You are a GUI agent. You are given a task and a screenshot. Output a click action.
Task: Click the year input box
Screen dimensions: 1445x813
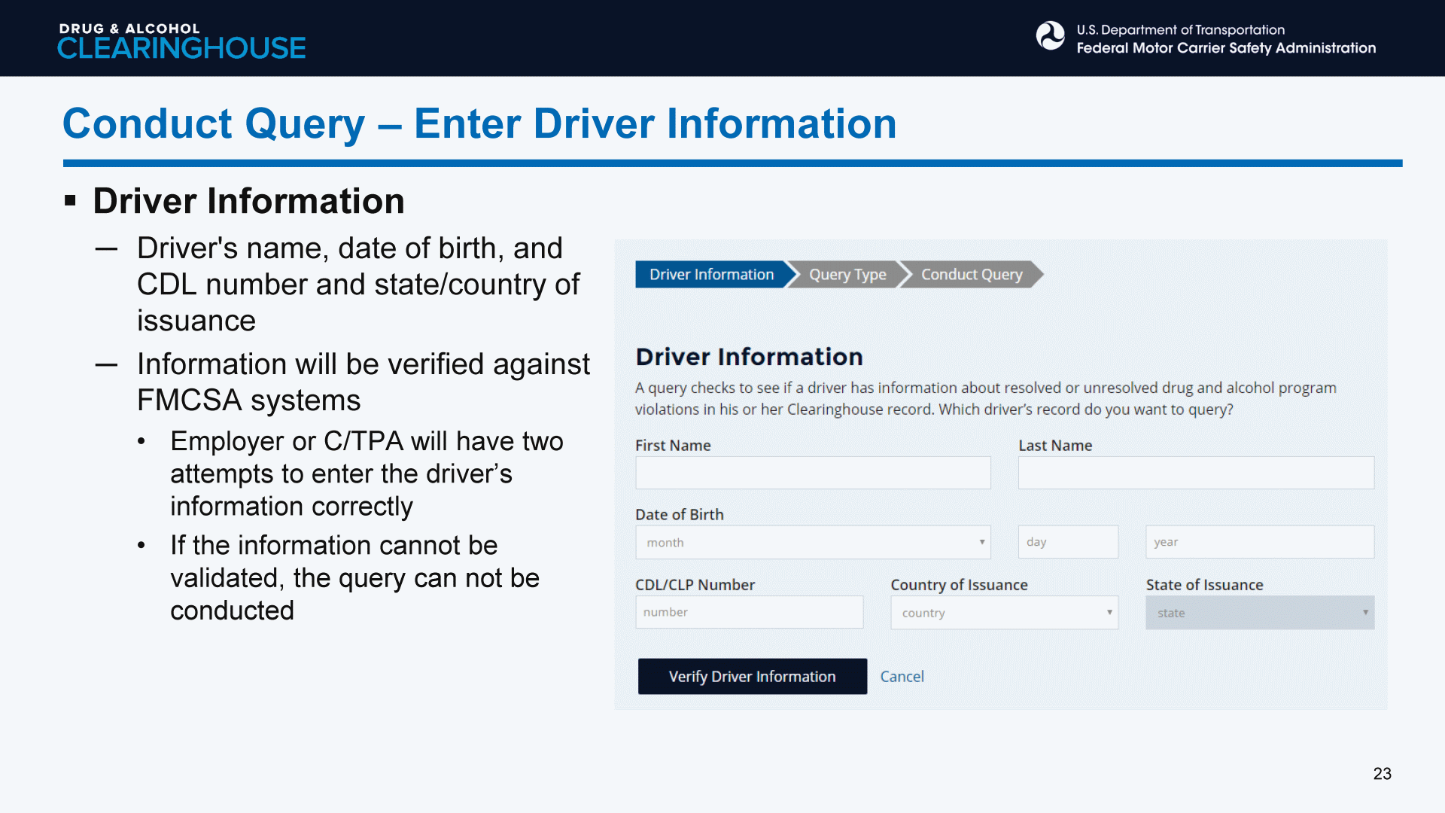tap(1259, 542)
